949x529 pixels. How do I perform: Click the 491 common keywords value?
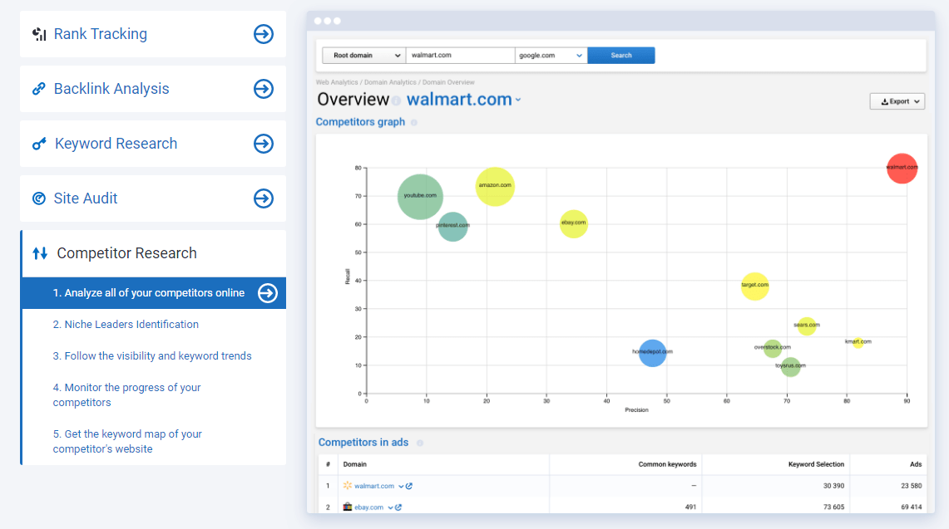coord(690,507)
